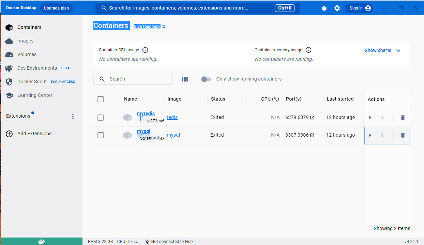Click the Give feedback link
The height and width of the screenshot is (245, 424).
[147, 27]
